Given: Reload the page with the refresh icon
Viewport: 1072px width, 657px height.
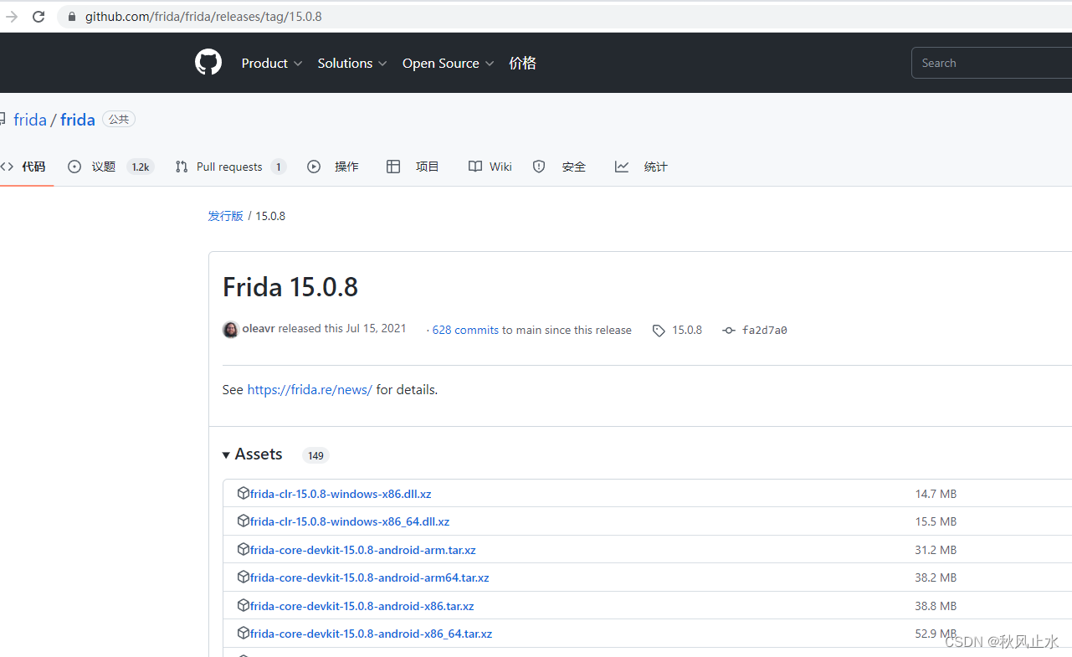Looking at the screenshot, I should (38, 17).
